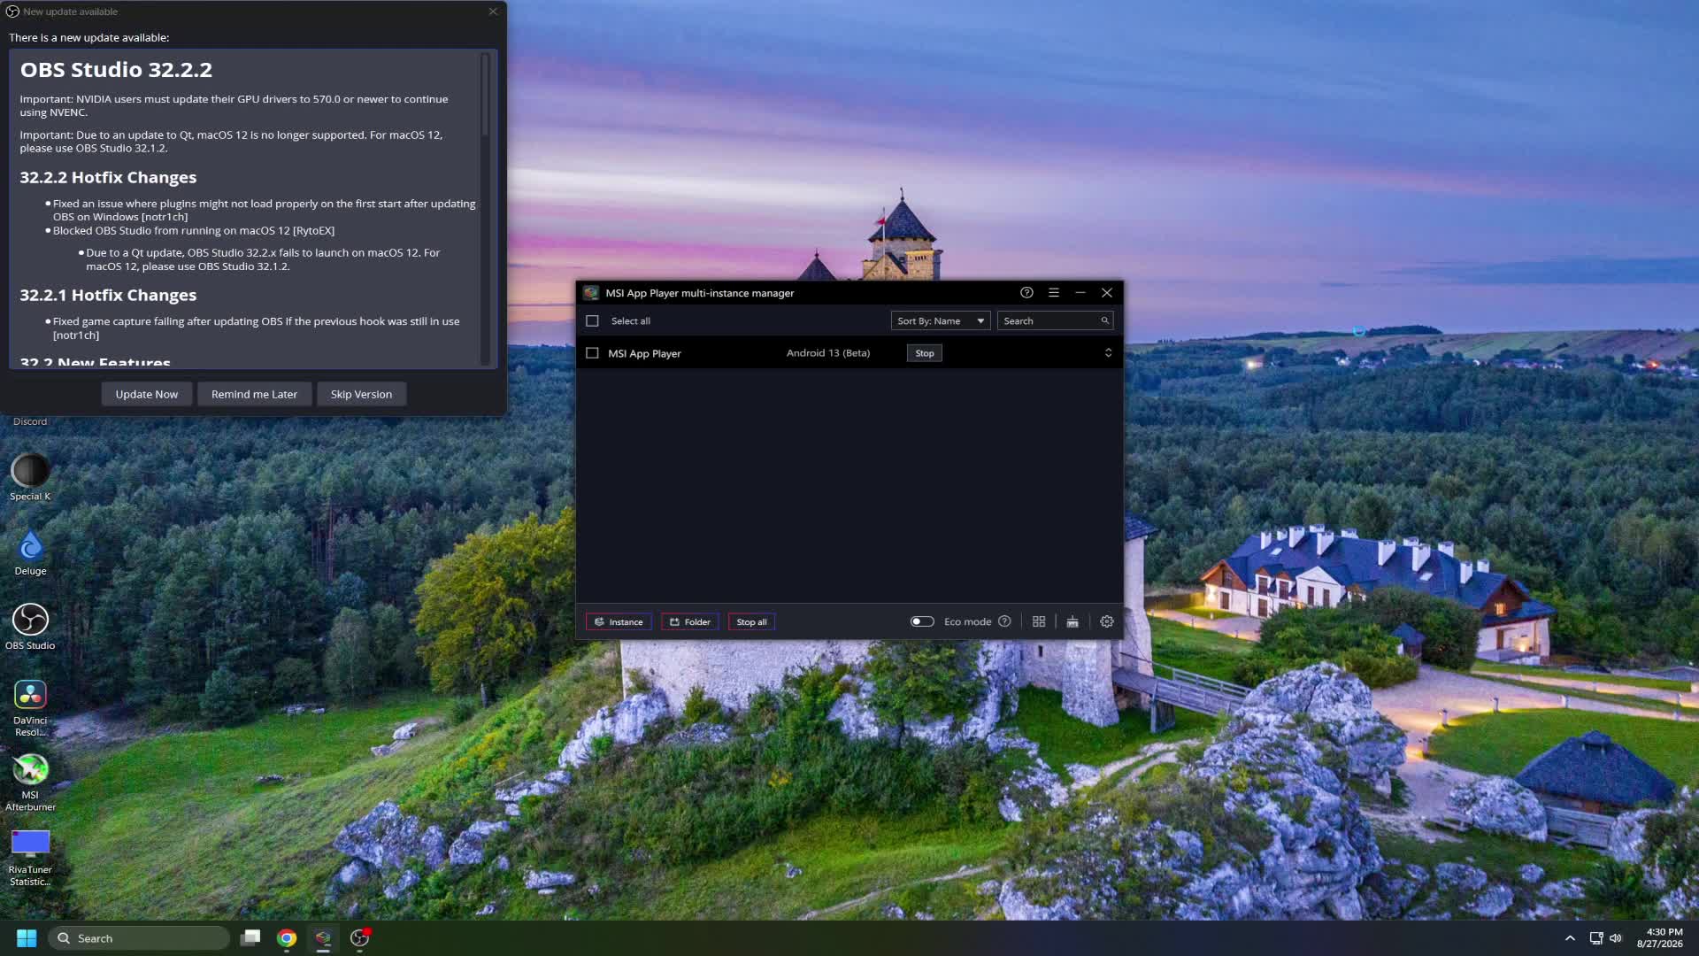Check the MSI App Player instance checkbox

[593, 353]
